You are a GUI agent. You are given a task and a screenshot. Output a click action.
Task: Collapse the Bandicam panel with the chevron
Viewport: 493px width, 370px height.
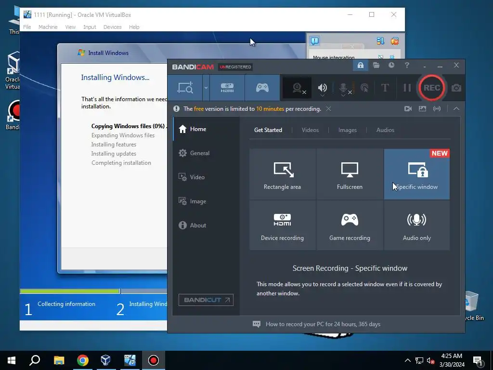[456, 108]
